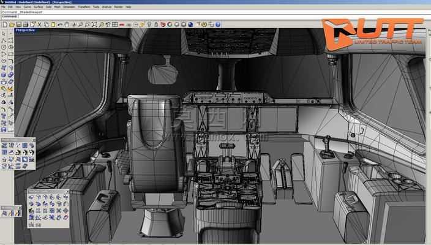Click the light bulb Hide objects icon

click(x=149, y=24)
